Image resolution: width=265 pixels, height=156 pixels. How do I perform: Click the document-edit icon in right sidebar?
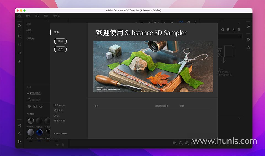click(x=248, y=39)
